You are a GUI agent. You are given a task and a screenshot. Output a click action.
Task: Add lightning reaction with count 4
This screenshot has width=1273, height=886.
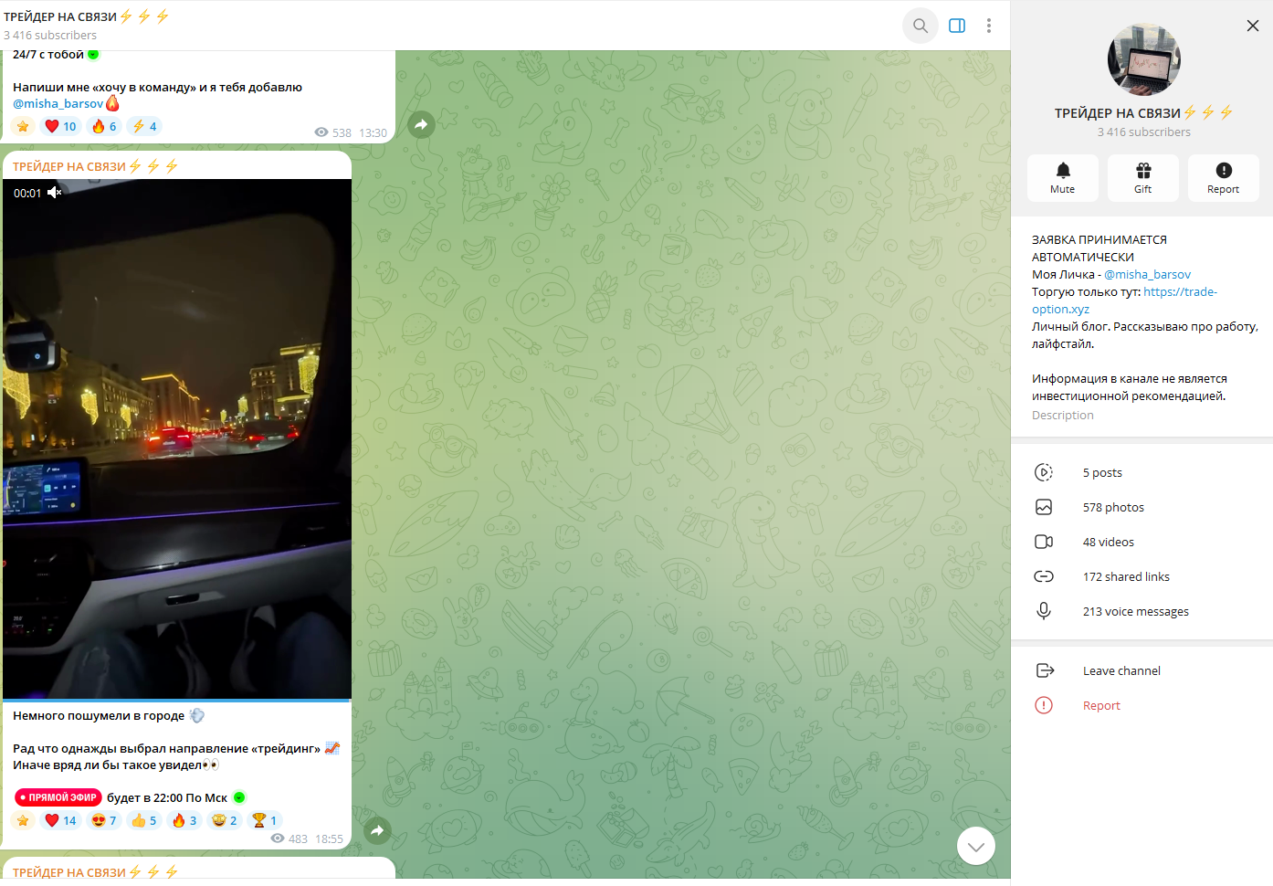click(144, 126)
